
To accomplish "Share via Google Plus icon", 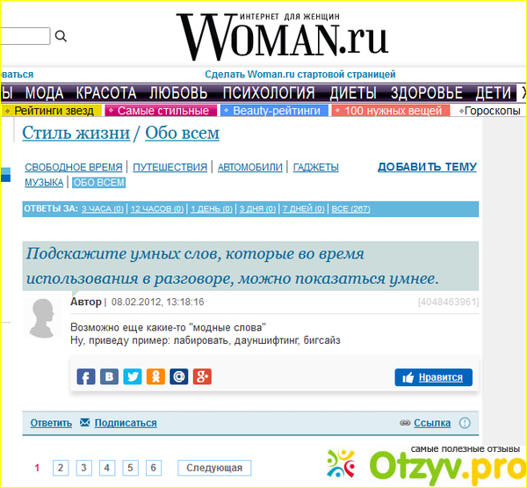I will click(x=202, y=377).
